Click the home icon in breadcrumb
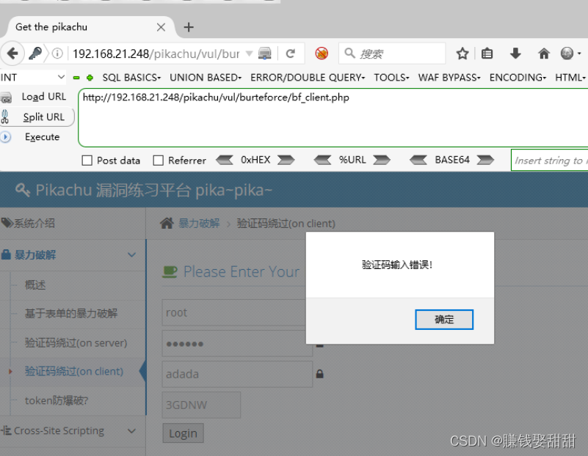The width and height of the screenshot is (588, 456). [167, 223]
